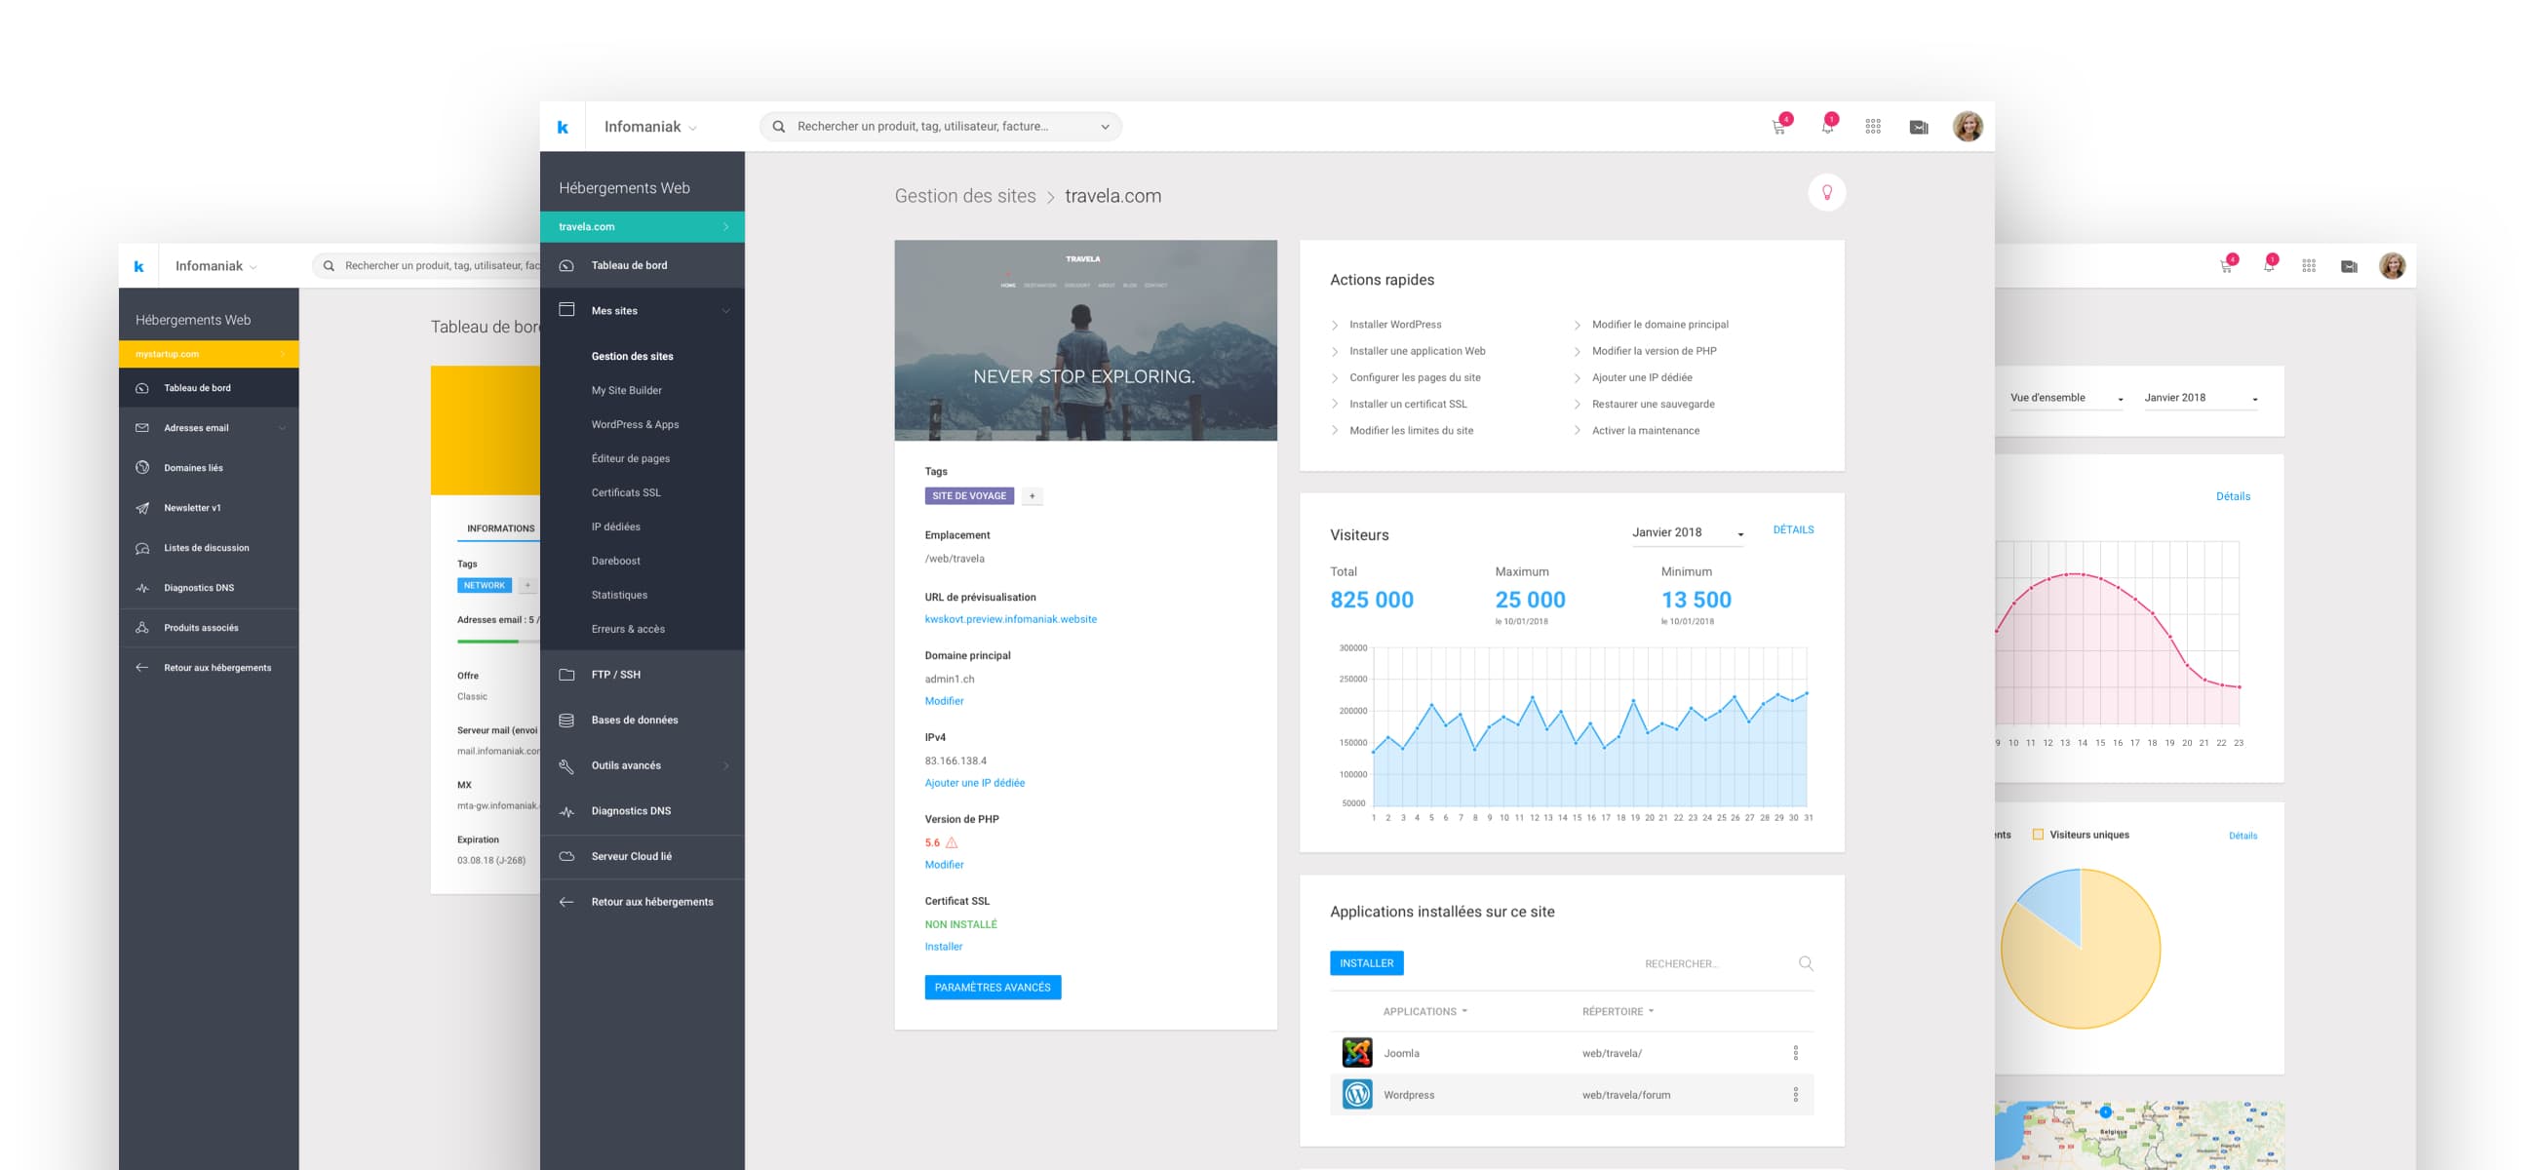Screen dimensions: 2535x1170
Task: Open the Vue d'ensemble dropdown
Action: pos(2065,399)
